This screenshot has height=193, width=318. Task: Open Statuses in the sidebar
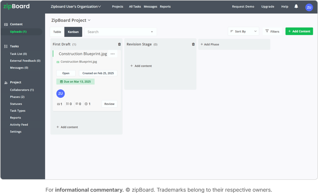(x=16, y=104)
